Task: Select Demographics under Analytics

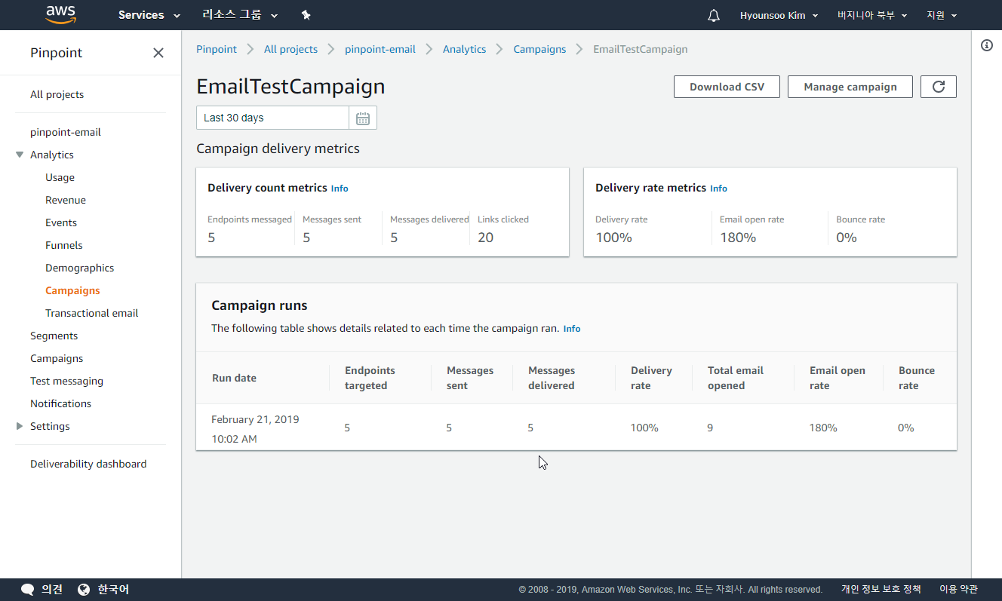Action: pyautogui.click(x=79, y=268)
